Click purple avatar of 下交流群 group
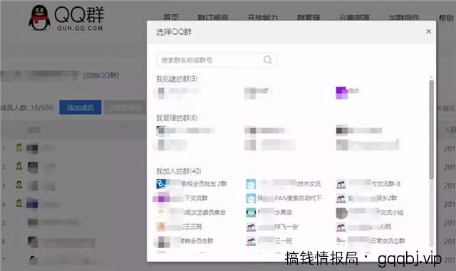The image size is (456, 271). click(162, 198)
